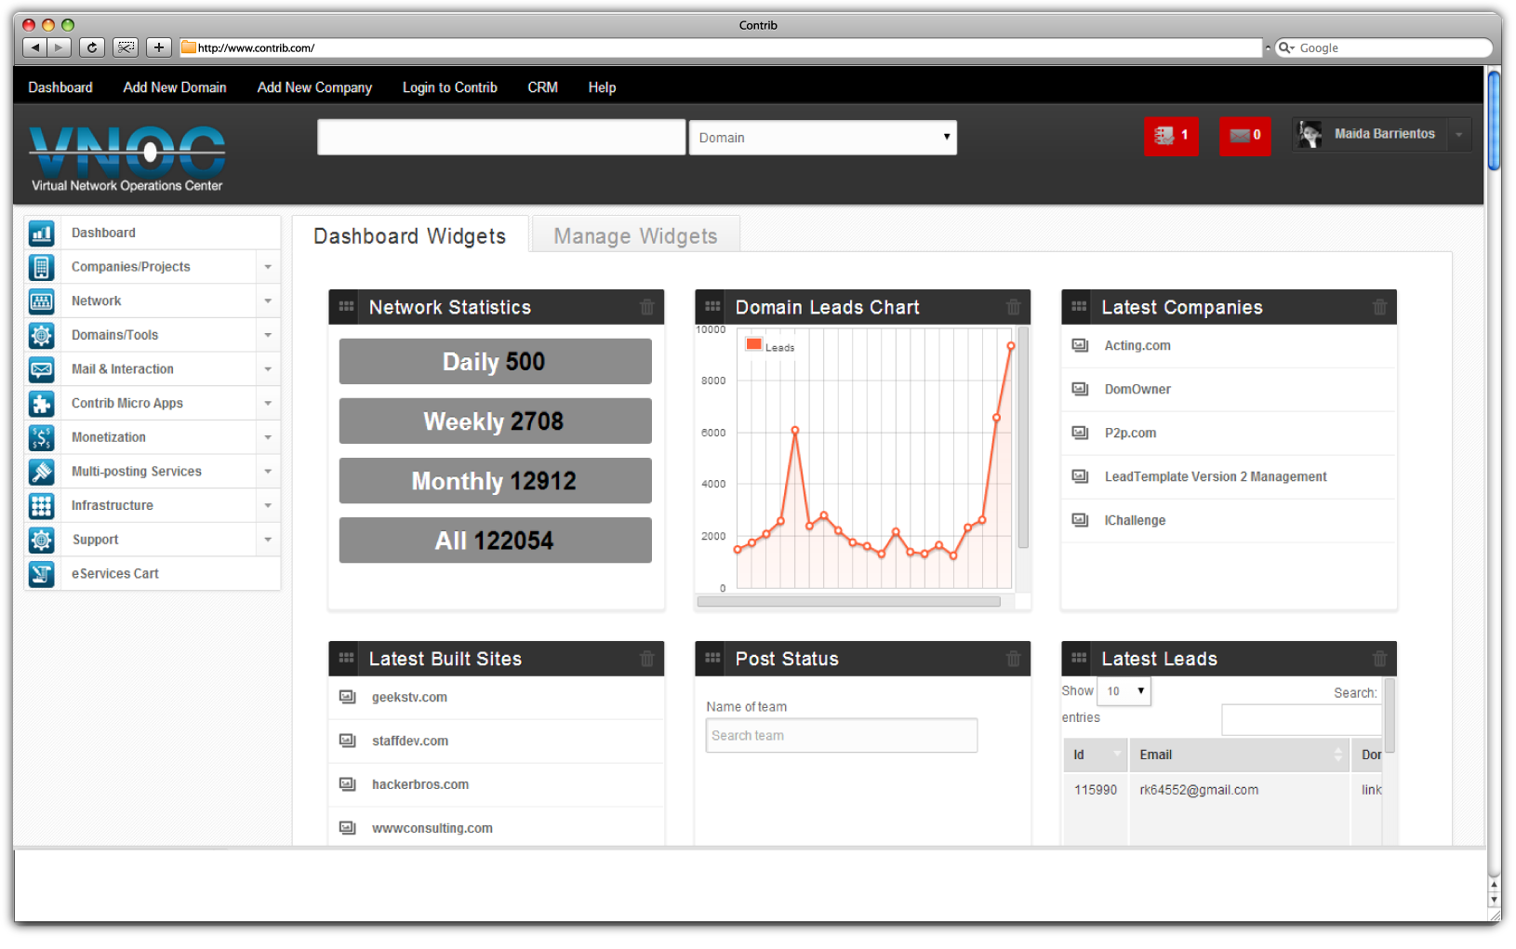1516x949 pixels.
Task: Click the Network Statistics grid handle icon
Action: pos(346,306)
